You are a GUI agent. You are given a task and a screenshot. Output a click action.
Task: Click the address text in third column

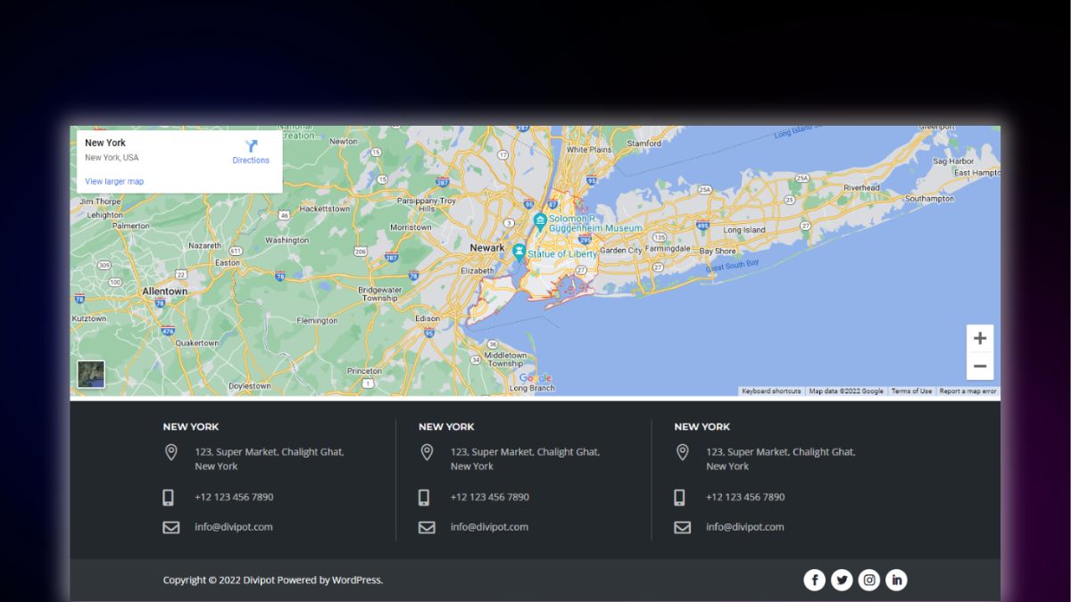point(781,459)
